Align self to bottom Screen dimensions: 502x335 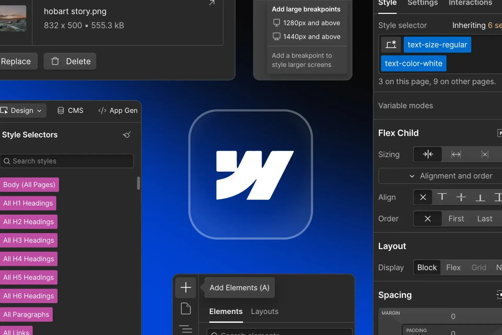tap(480, 198)
